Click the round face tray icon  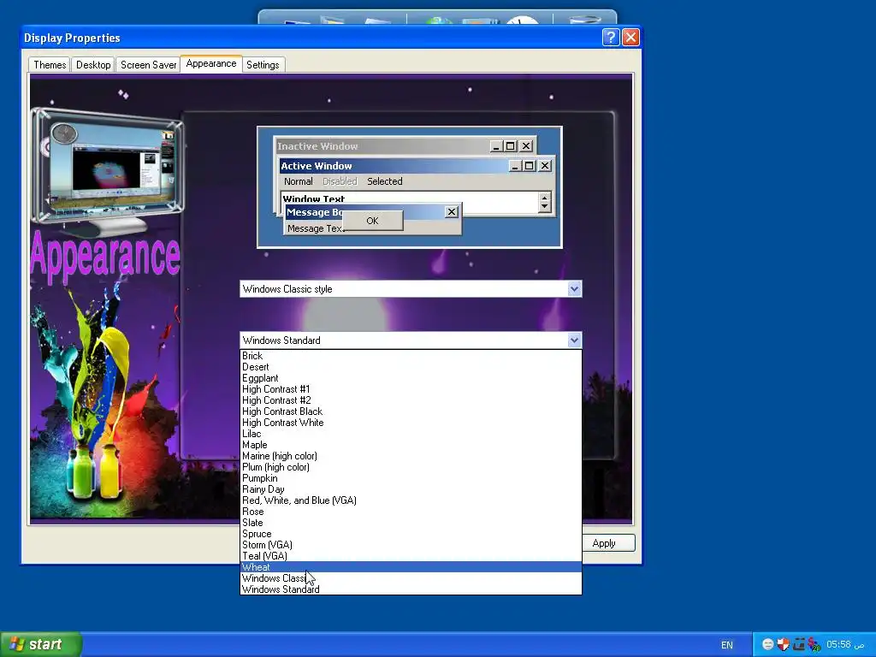coord(768,644)
